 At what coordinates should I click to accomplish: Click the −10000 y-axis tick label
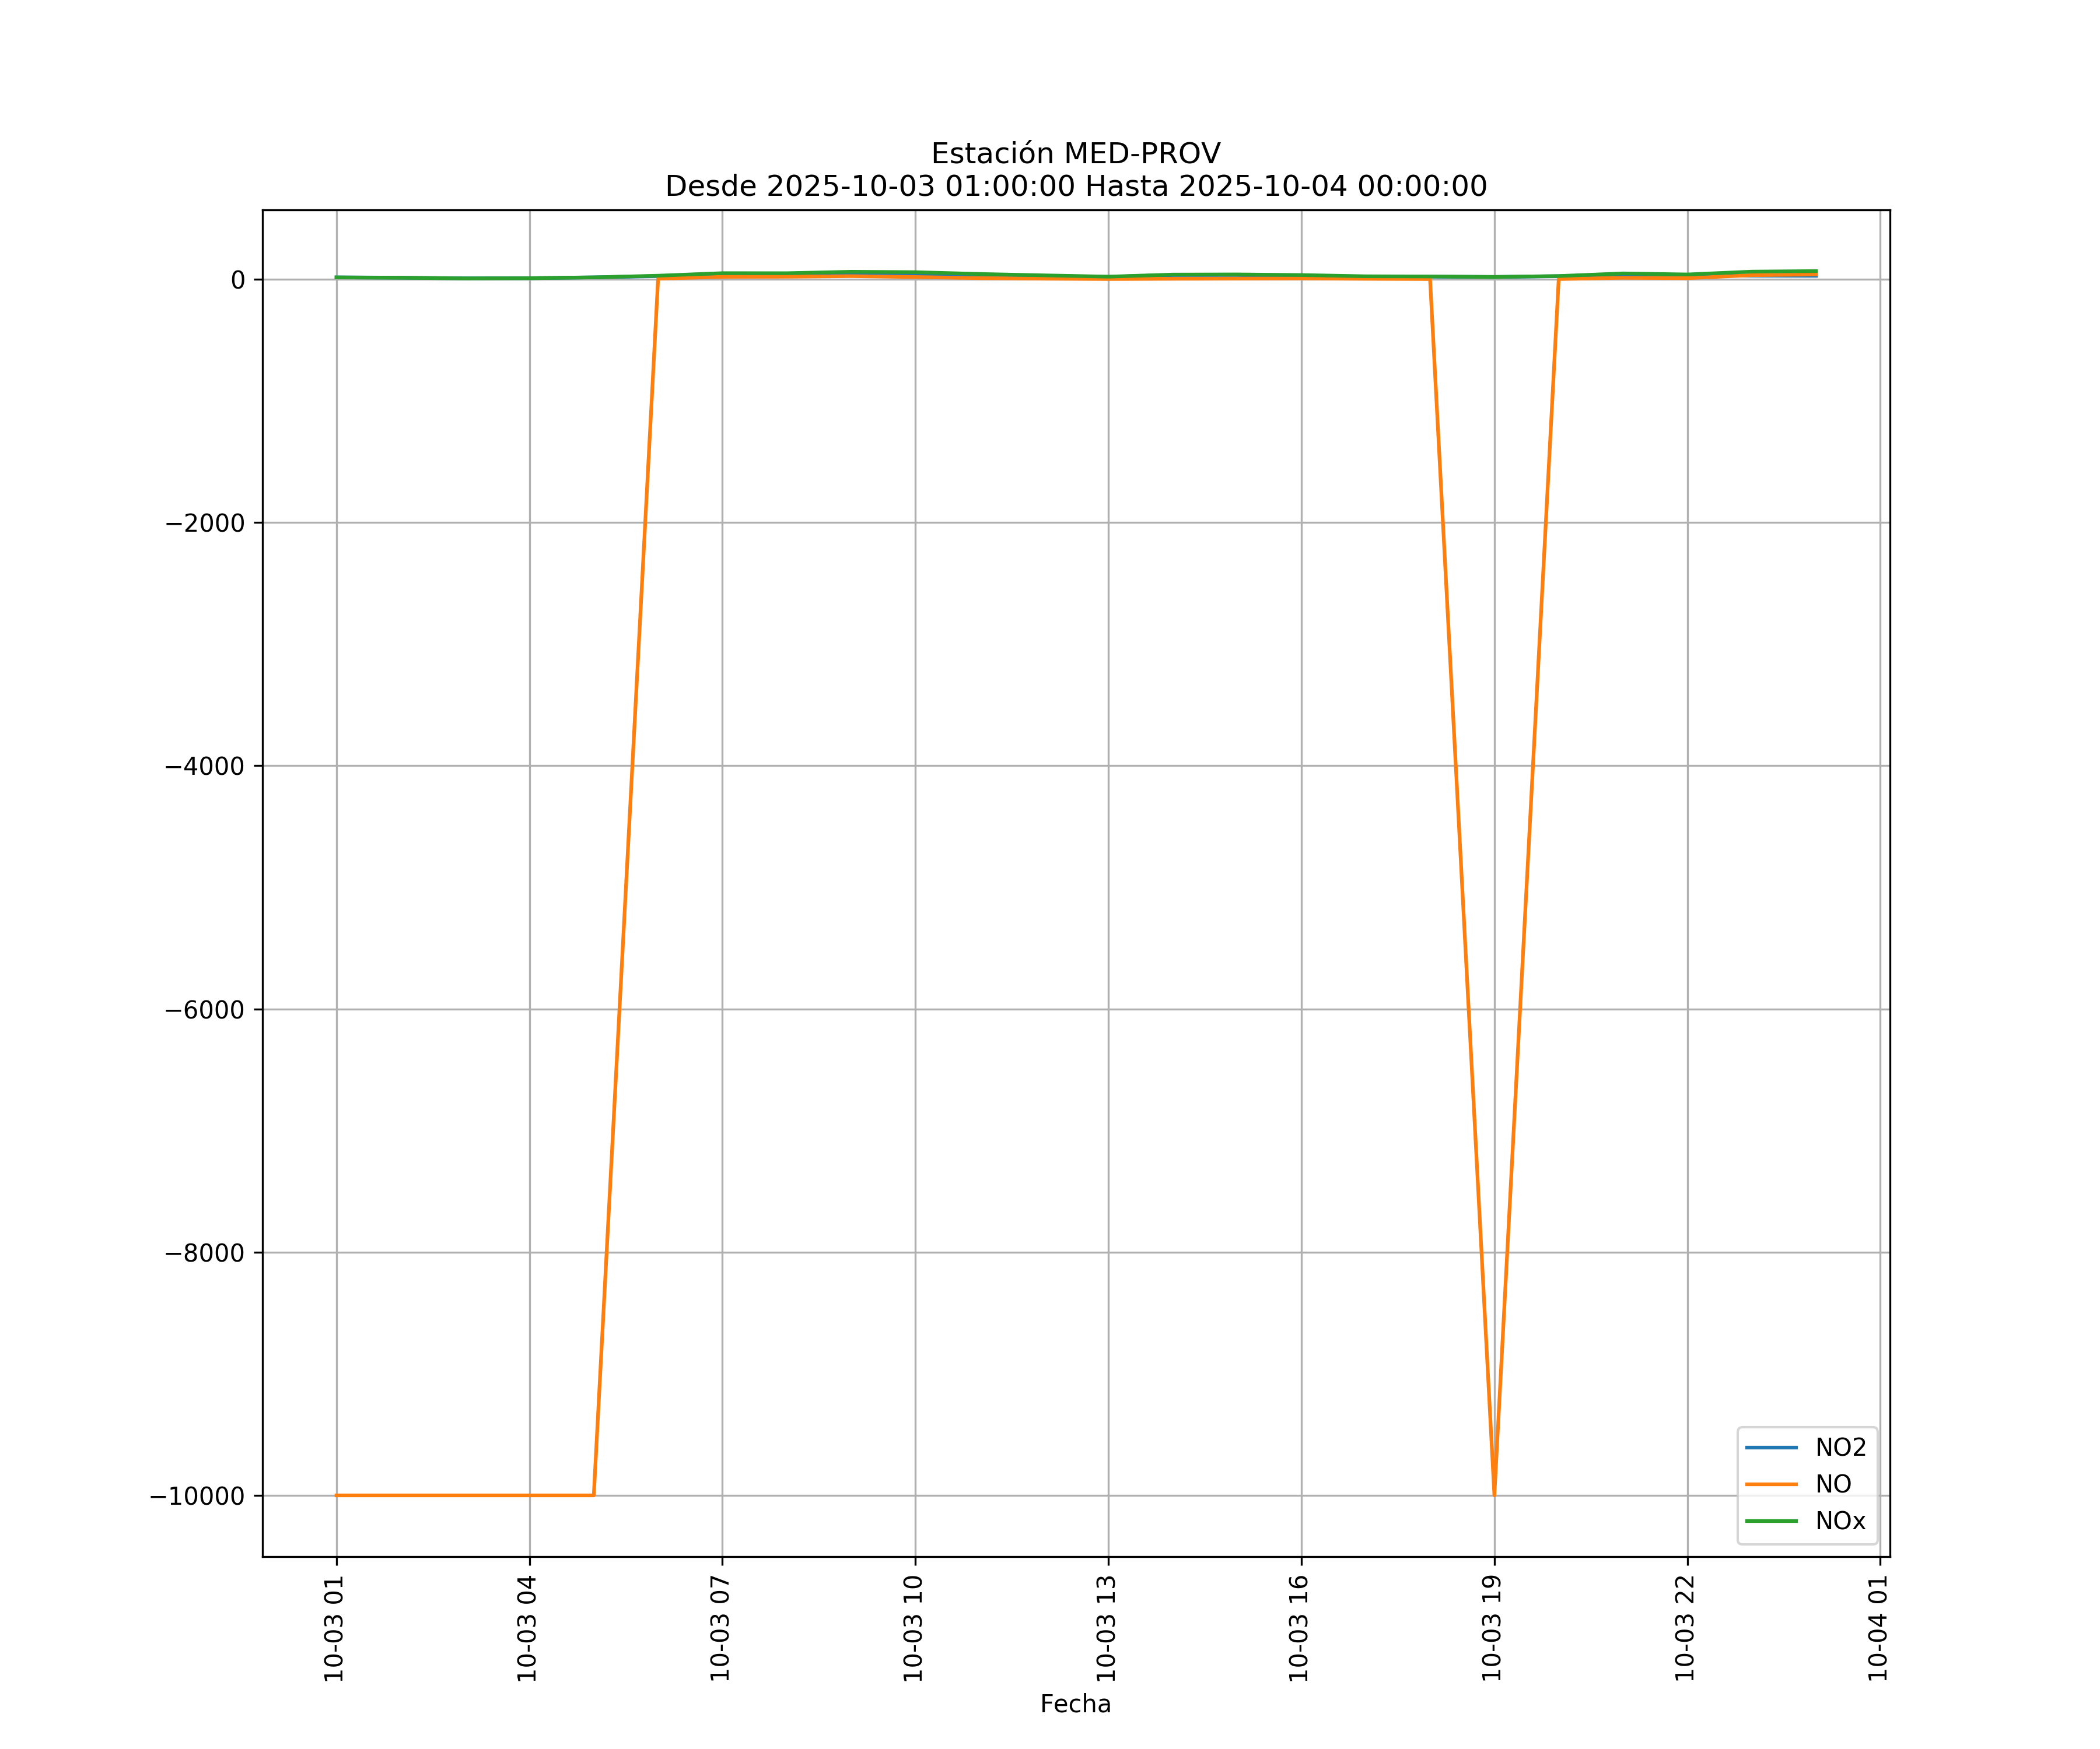pyautogui.click(x=197, y=1496)
